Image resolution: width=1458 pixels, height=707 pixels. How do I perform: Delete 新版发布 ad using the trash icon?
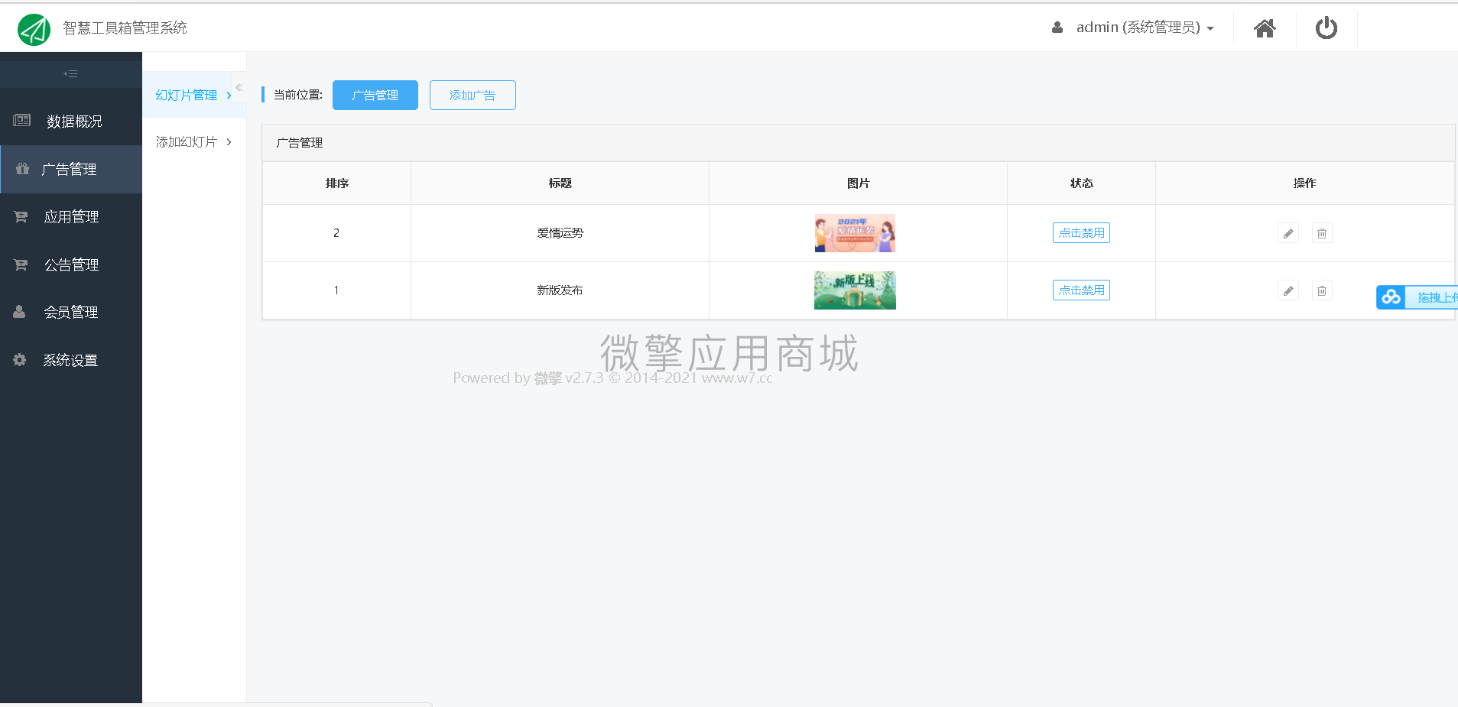(x=1322, y=290)
